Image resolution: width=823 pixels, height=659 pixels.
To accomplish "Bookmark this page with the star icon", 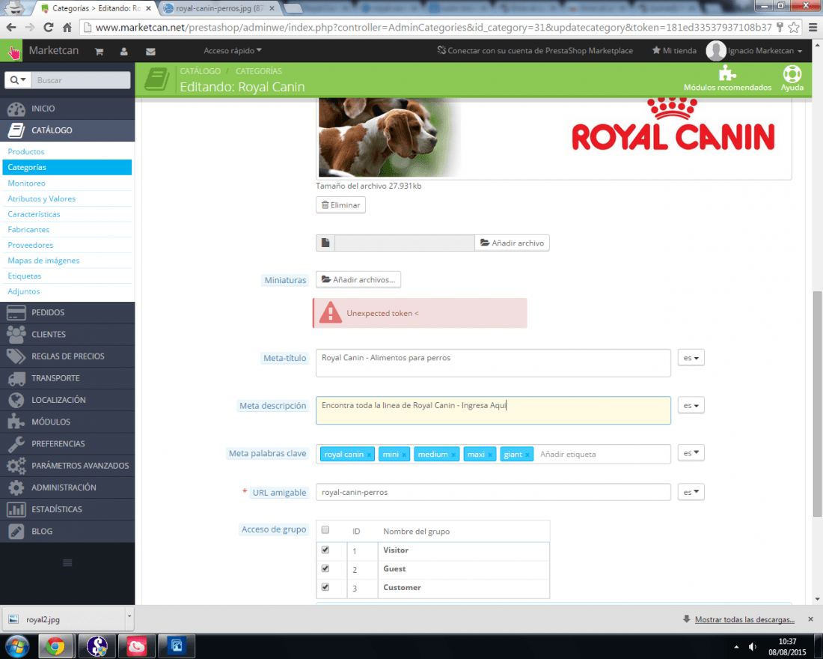I will tap(794, 27).
